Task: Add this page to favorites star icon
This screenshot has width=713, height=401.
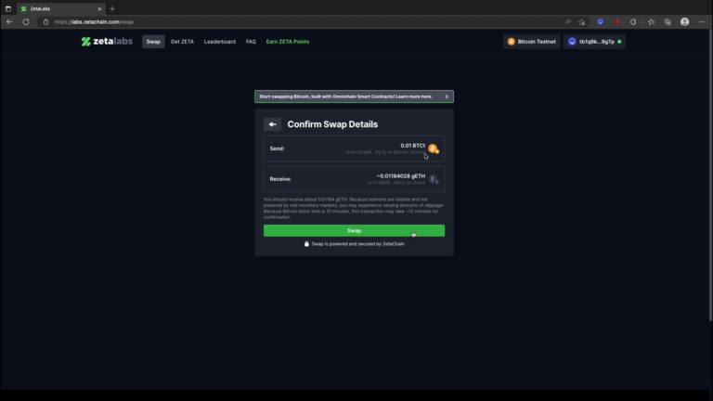Action: pos(582,22)
